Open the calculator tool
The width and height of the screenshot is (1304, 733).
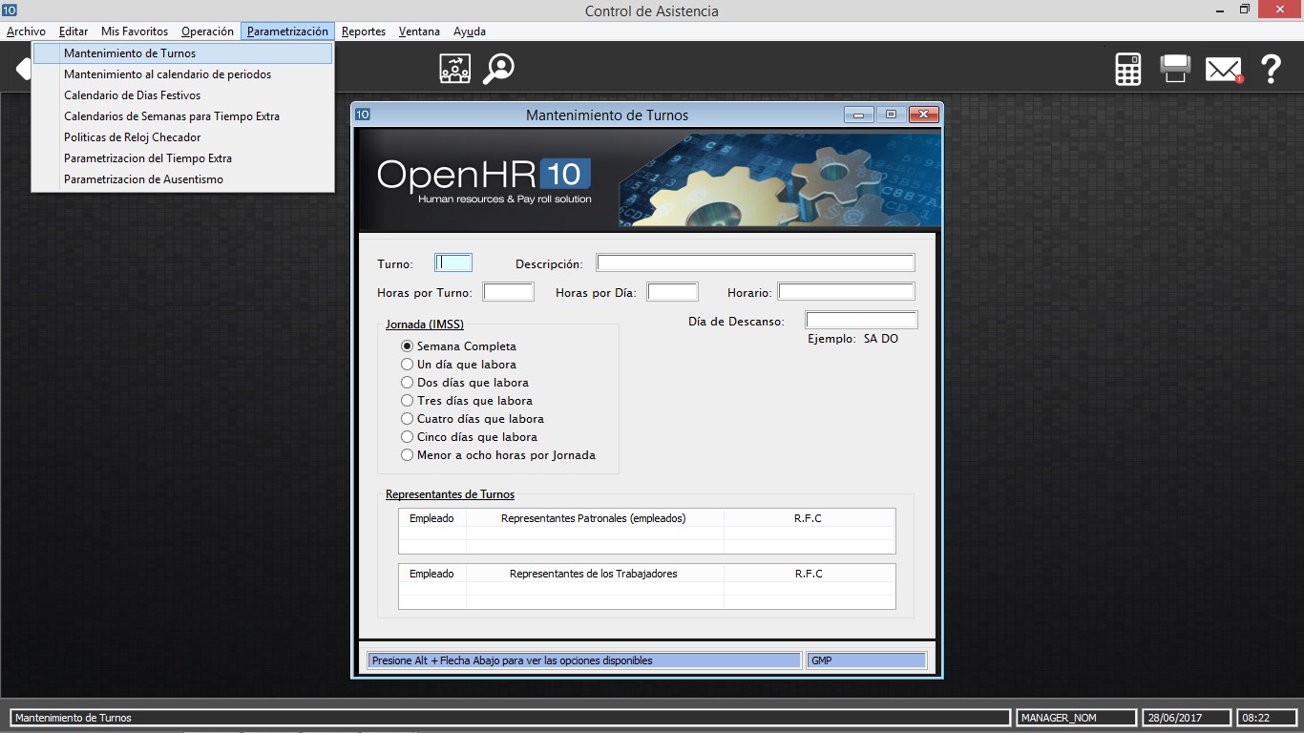click(1127, 68)
